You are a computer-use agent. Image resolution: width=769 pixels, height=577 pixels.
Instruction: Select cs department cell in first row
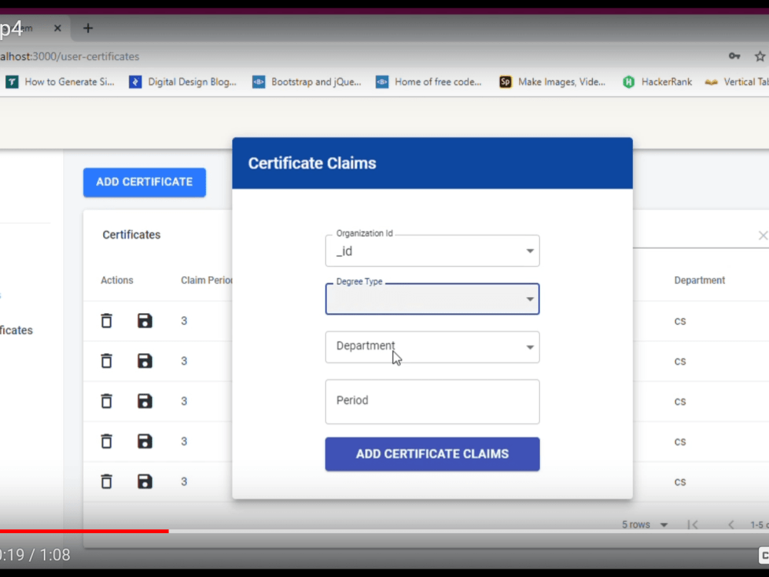680,321
